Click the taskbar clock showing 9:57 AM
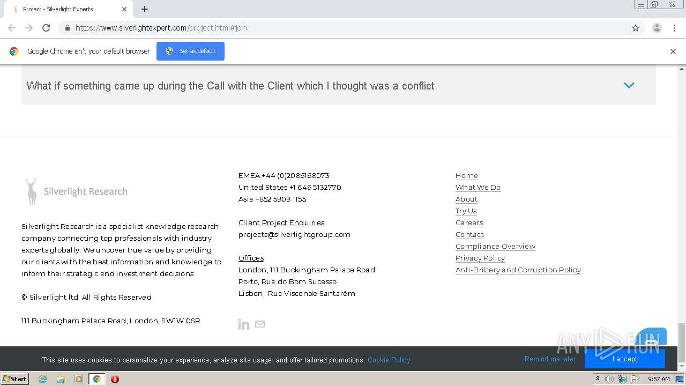This screenshot has height=386, width=686. click(x=659, y=379)
